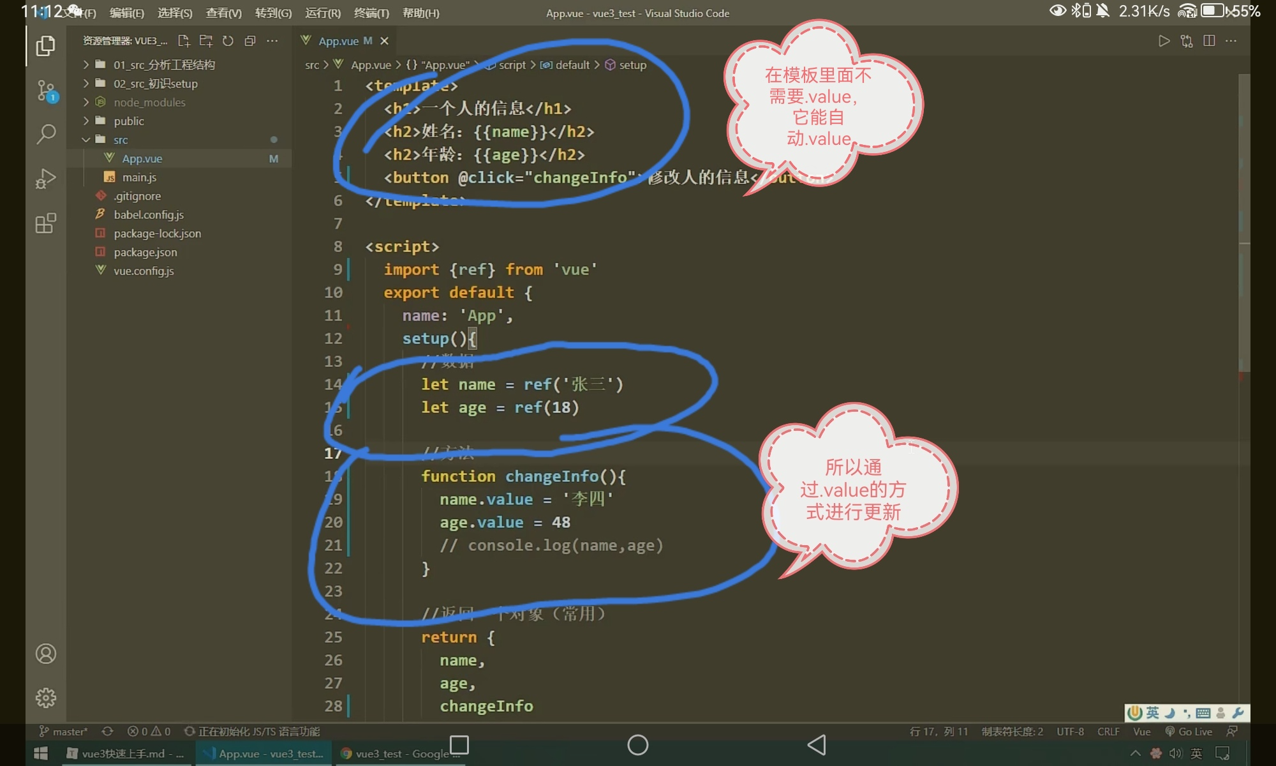Click the New File icon in explorer
Viewport: 1276px width, 766px height.
[x=184, y=41]
